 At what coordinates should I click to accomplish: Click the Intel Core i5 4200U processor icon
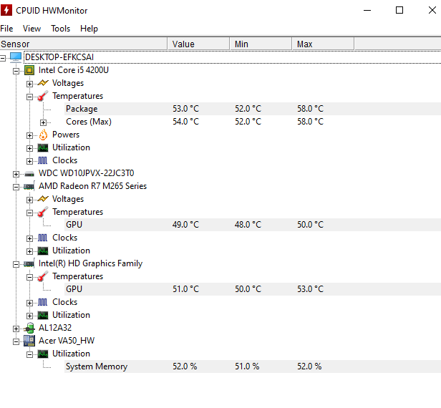tap(29, 70)
